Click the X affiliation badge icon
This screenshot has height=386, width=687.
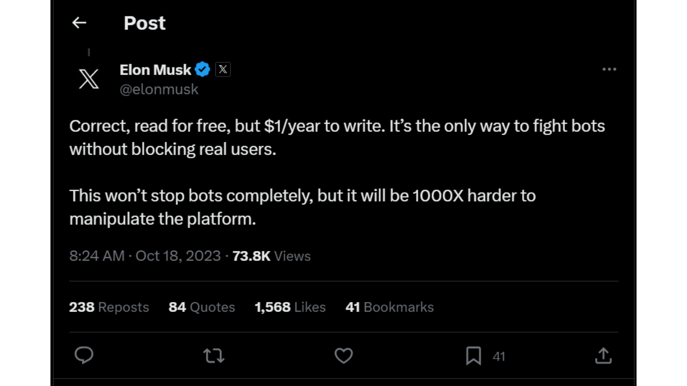click(x=223, y=69)
